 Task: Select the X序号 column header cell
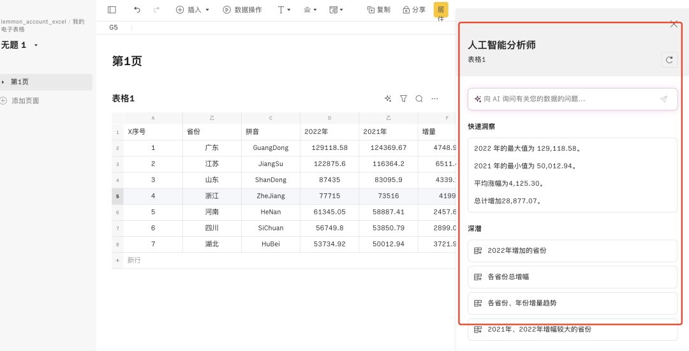[153, 132]
